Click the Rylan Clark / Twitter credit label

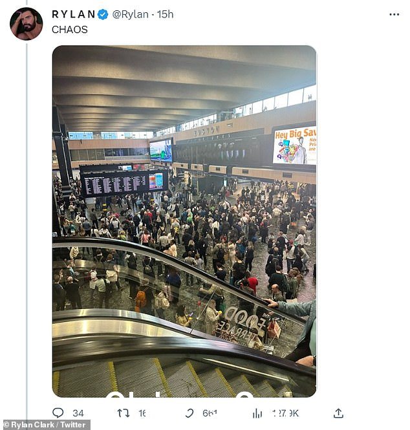[x=45, y=425]
